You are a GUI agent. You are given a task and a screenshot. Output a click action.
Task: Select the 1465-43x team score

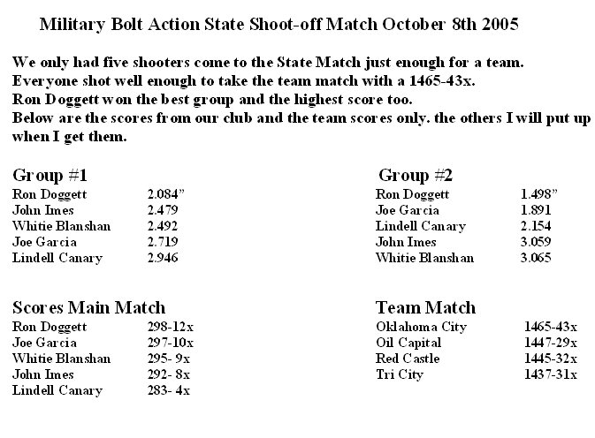tap(550, 326)
